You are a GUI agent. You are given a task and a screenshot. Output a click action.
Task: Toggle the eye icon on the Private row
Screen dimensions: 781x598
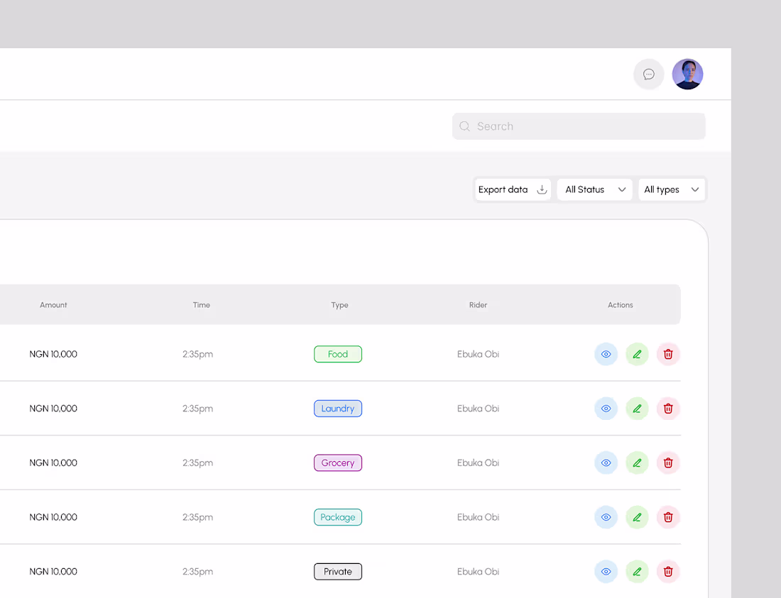pos(606,571)
